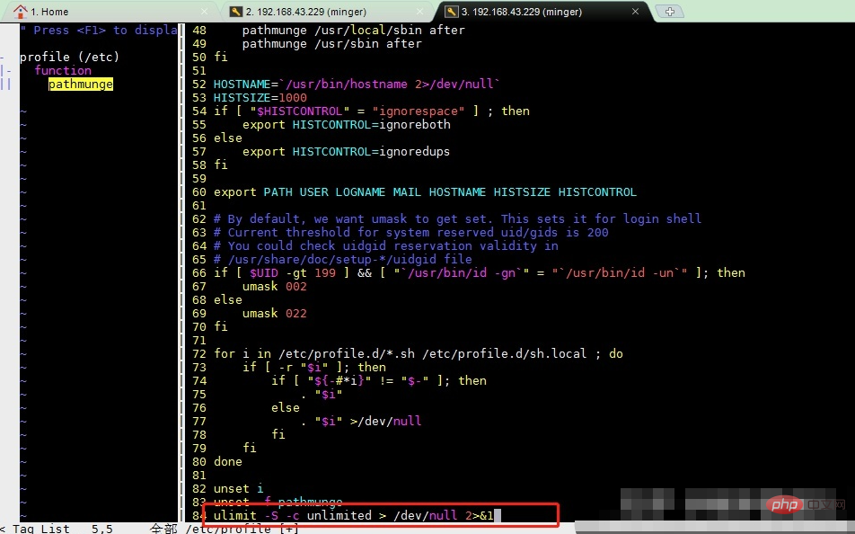Select the 'function' node in Tag List

(63, 70)
